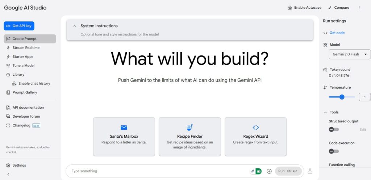Open the Changelog link
Viewport: 371px width, 180px height.
click(x=21, y=125)
